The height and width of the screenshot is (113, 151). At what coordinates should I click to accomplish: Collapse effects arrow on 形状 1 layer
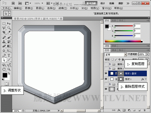click(146, 79)
